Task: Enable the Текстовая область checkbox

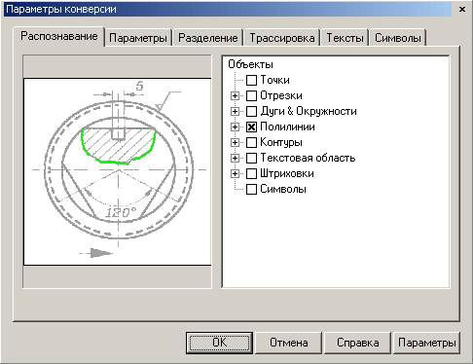Action: [x=251, y=158]
